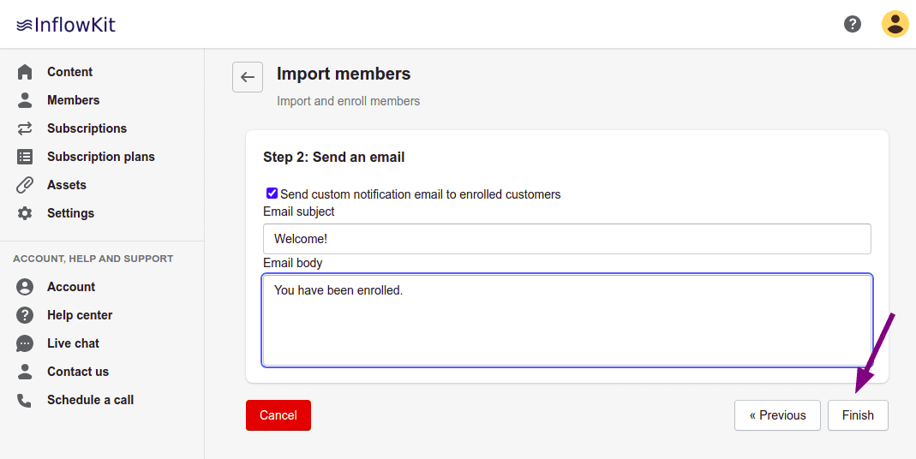916x459 pixels.
Task: Click inside the Email body textarea
Action: point(566,320)
